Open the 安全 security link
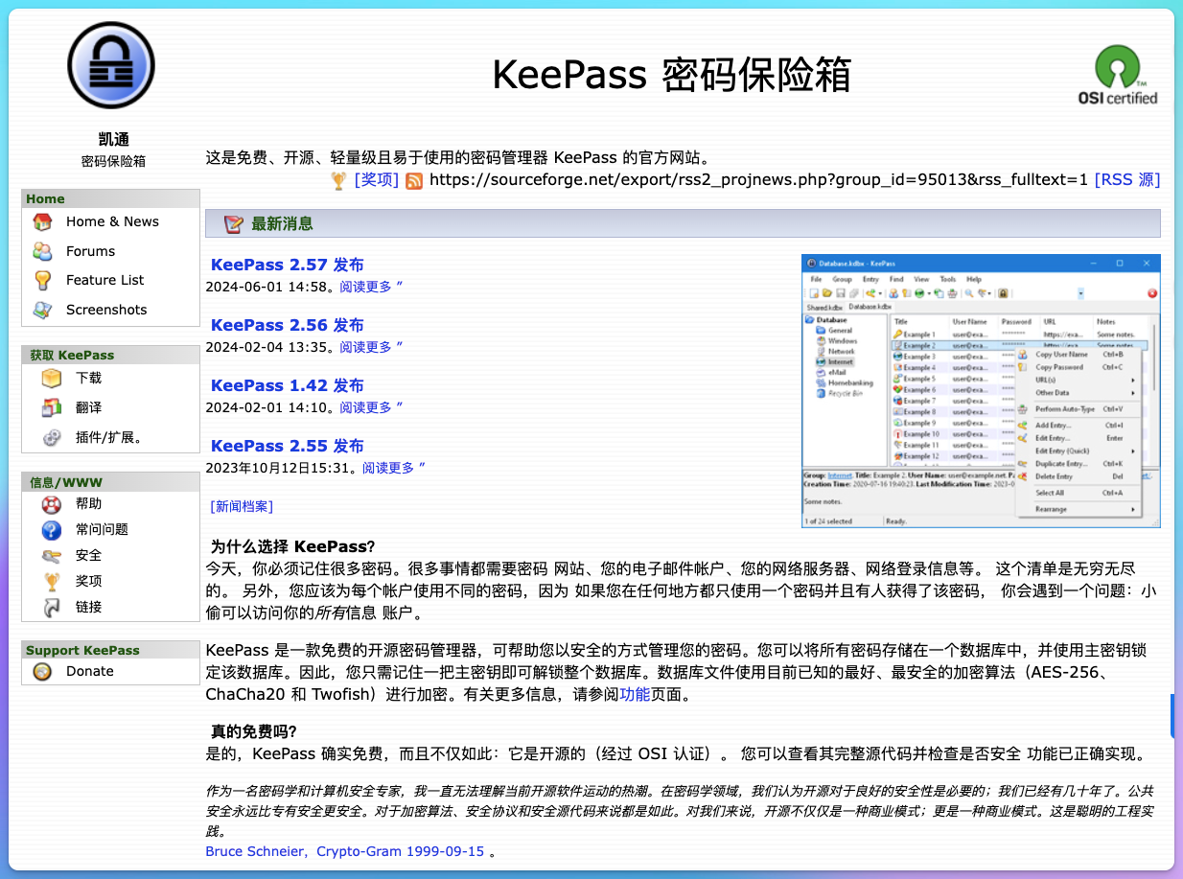The image size is (1183, 879). click(x=88, y=556)
